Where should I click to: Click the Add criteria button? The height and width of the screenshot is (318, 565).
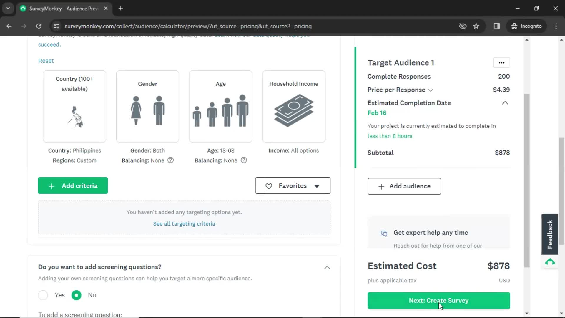tap(73, 185)
